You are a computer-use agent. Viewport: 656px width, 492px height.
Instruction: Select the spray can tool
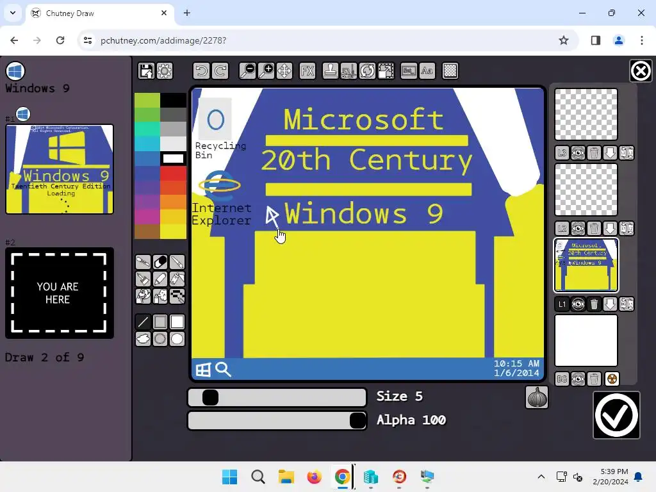tap(160, 296)
